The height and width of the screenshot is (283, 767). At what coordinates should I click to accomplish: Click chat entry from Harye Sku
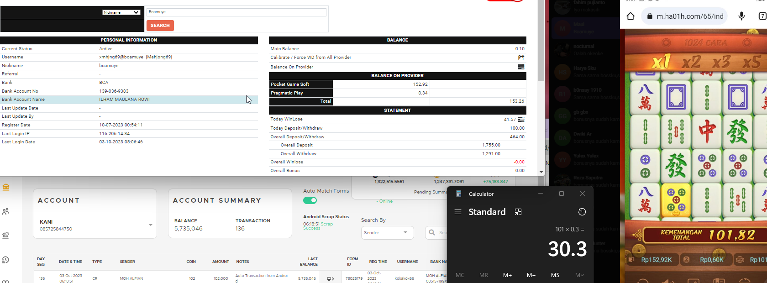585,72
